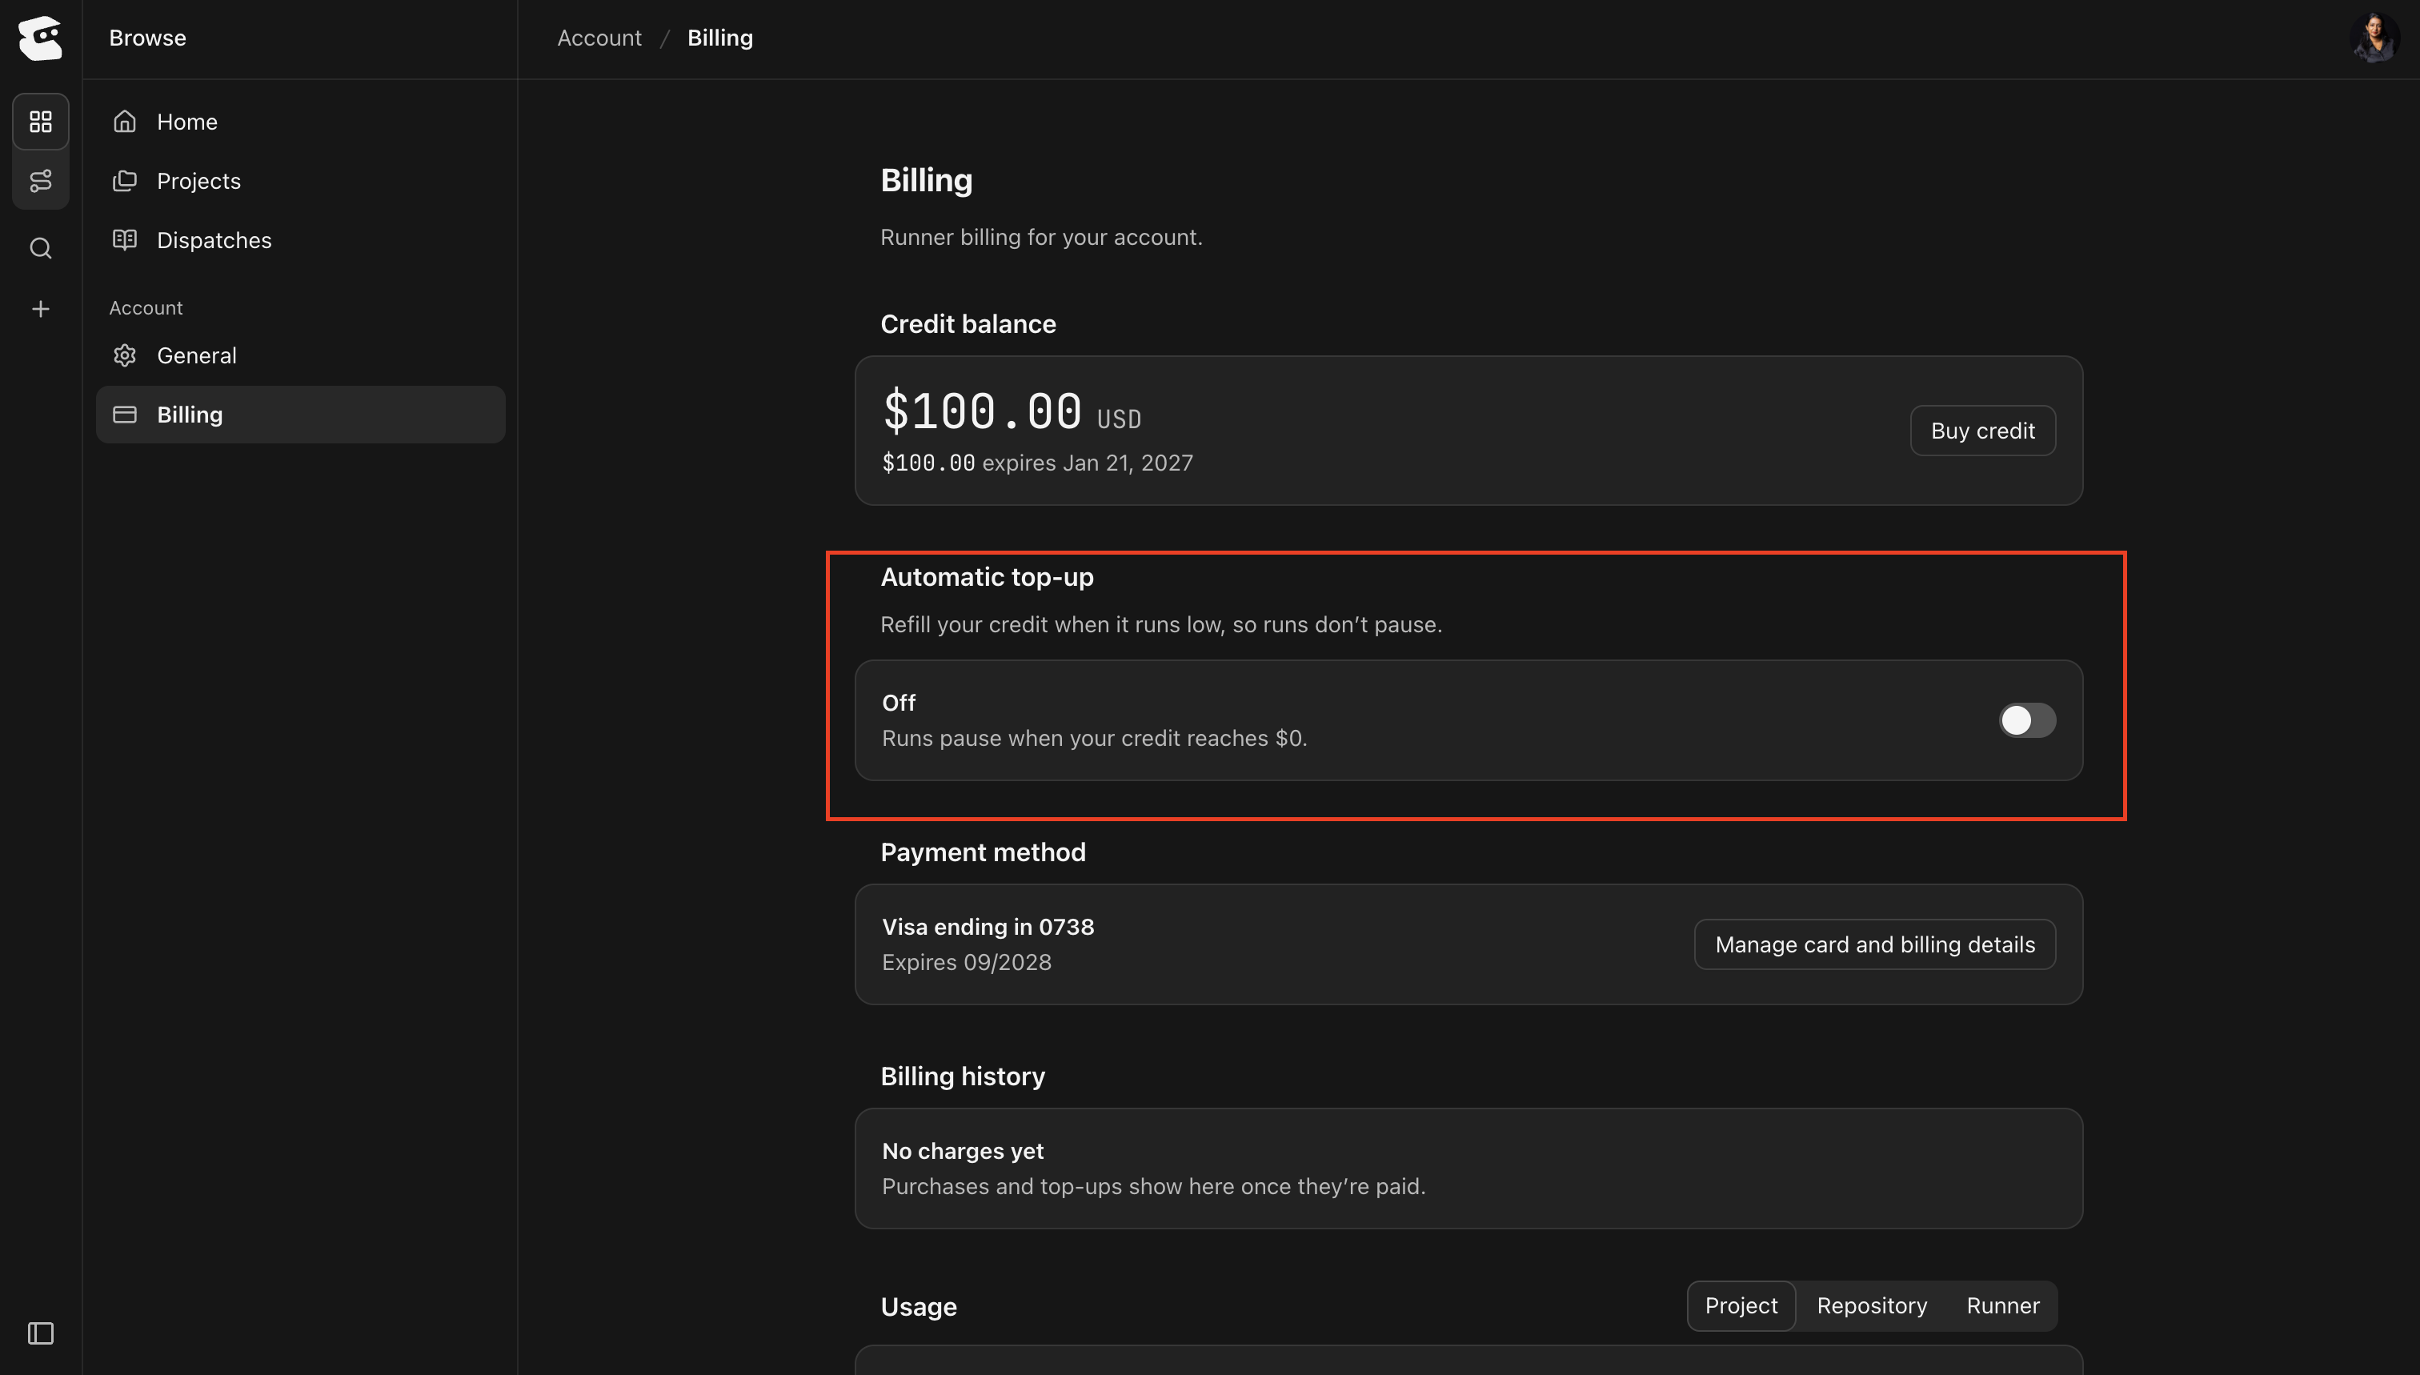Image resolution: width=2420 pixels, height=1375 pixels.
Task: Collapse the sidebar panel icon
Action: coord(41,1333)
